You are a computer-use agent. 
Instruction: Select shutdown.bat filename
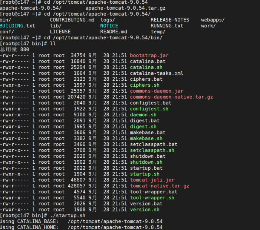click(148, 156)
